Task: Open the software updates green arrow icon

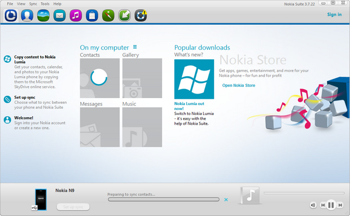Action: pyautogui.click(x=125, y=15)
